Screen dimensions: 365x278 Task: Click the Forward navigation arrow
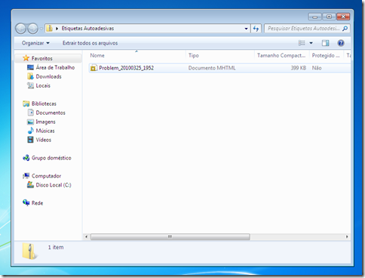tap(32, 29)
